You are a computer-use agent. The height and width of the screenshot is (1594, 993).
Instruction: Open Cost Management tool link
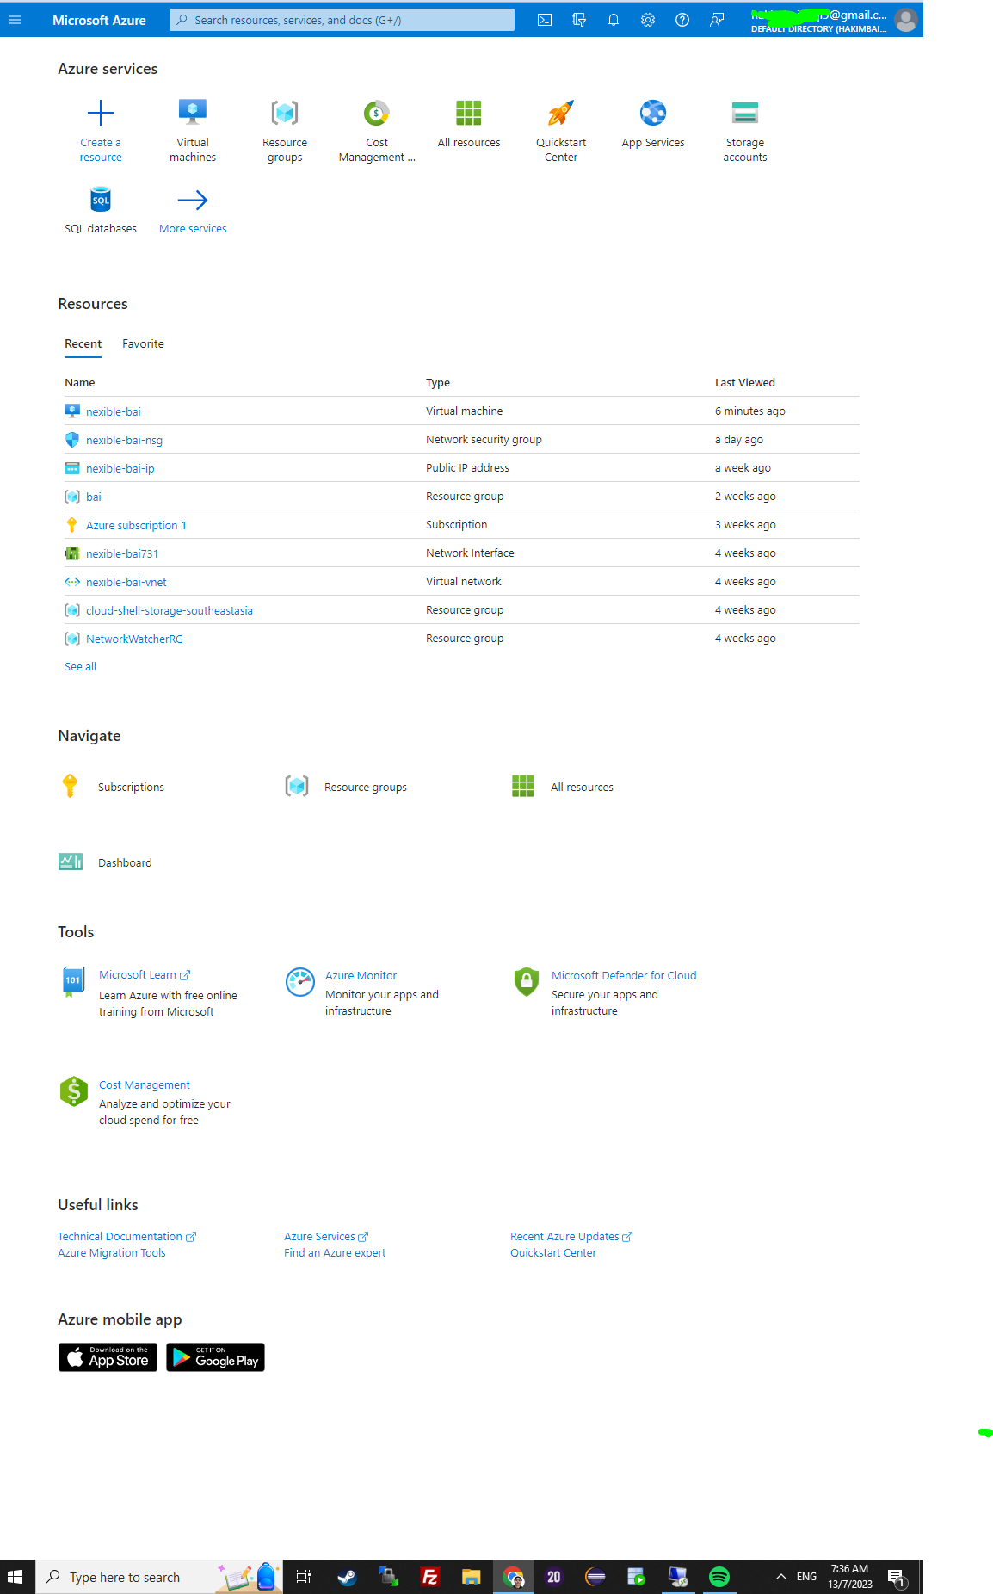pos(145,1085)
